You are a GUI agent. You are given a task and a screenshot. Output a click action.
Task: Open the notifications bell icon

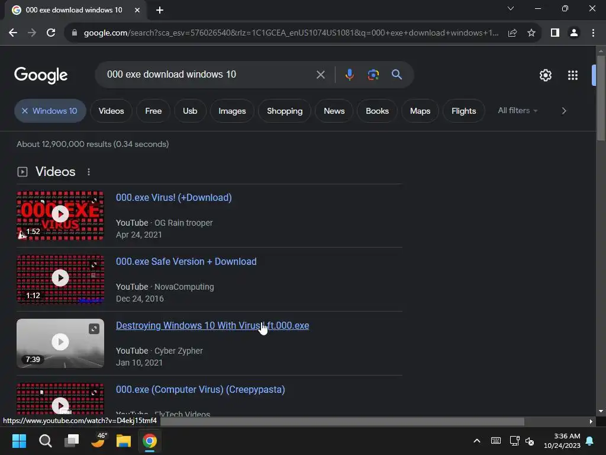pyautogui.click(x=590, y=441)
